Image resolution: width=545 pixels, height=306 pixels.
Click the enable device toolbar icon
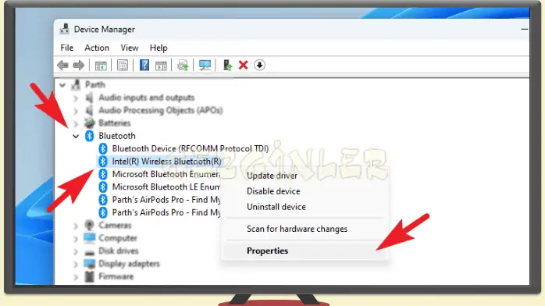227,65
